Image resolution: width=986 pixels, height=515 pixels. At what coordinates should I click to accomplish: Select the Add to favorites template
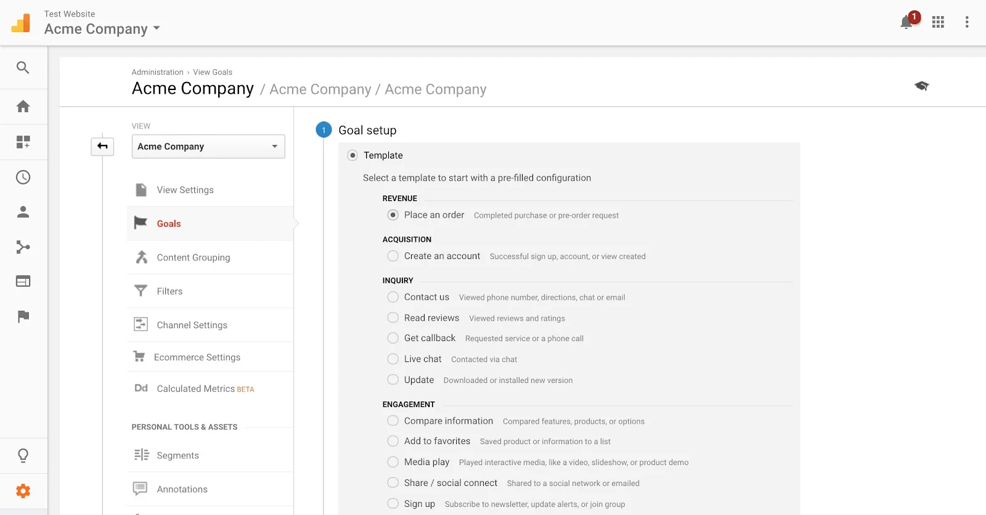click(393, 441)
